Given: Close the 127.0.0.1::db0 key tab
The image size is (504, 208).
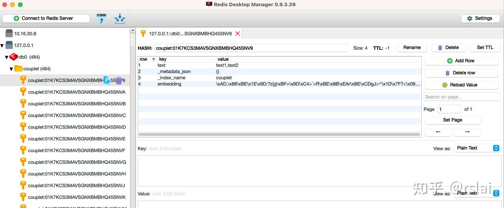Looking at the screenshot, I should point(238,33).
